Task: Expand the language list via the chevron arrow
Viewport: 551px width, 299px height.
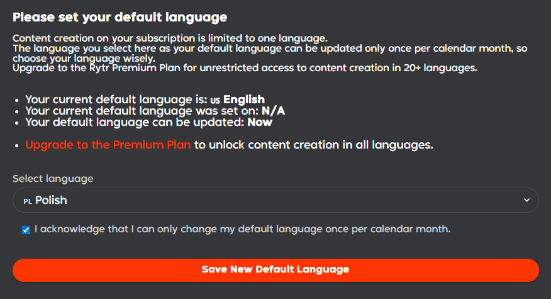Action: 526,200
